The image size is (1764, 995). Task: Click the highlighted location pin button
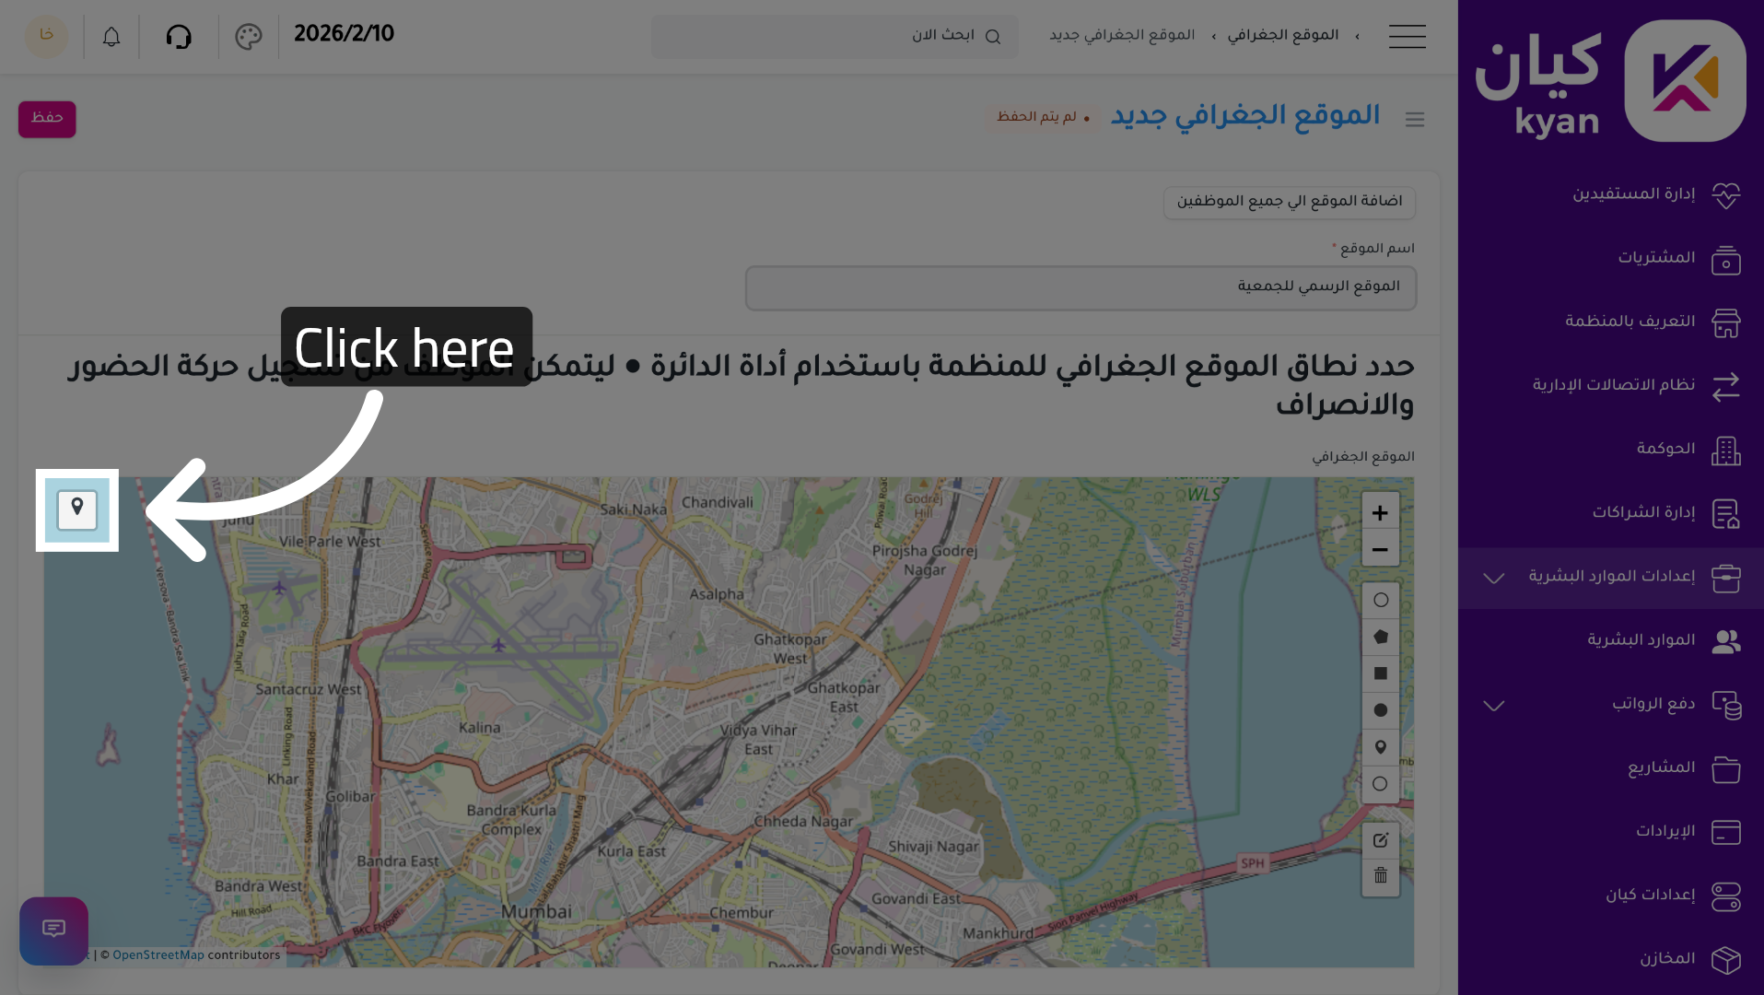click(x=77, y=509)
